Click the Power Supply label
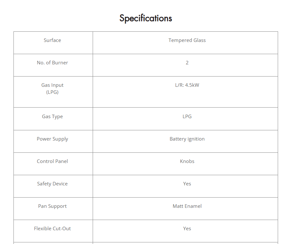Viewport: 288px width, 244px height. click(52, 139)
